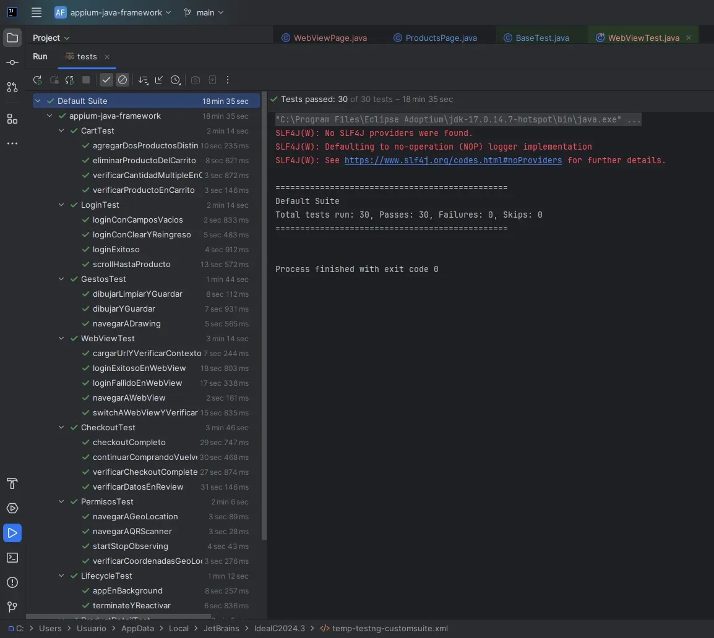
Task: Select navegarAWebView test result
Action: tap(146, 398)
